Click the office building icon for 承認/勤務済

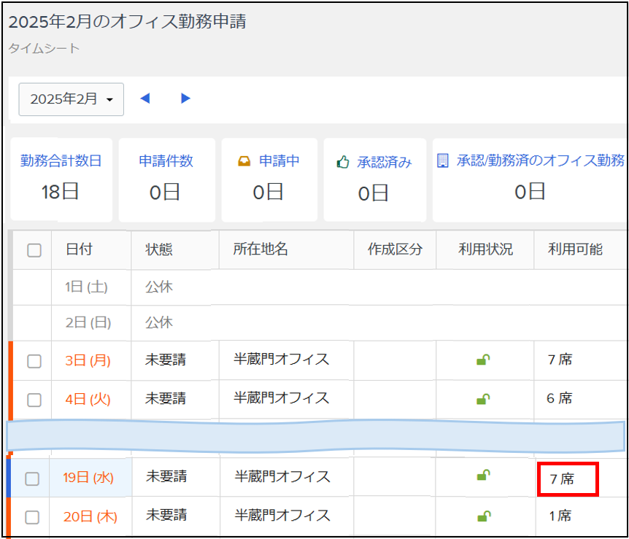[442, 160]
